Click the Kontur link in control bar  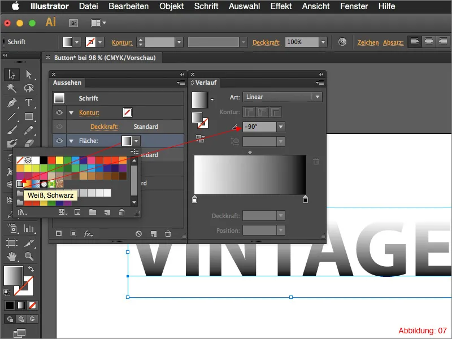(122, 42)
